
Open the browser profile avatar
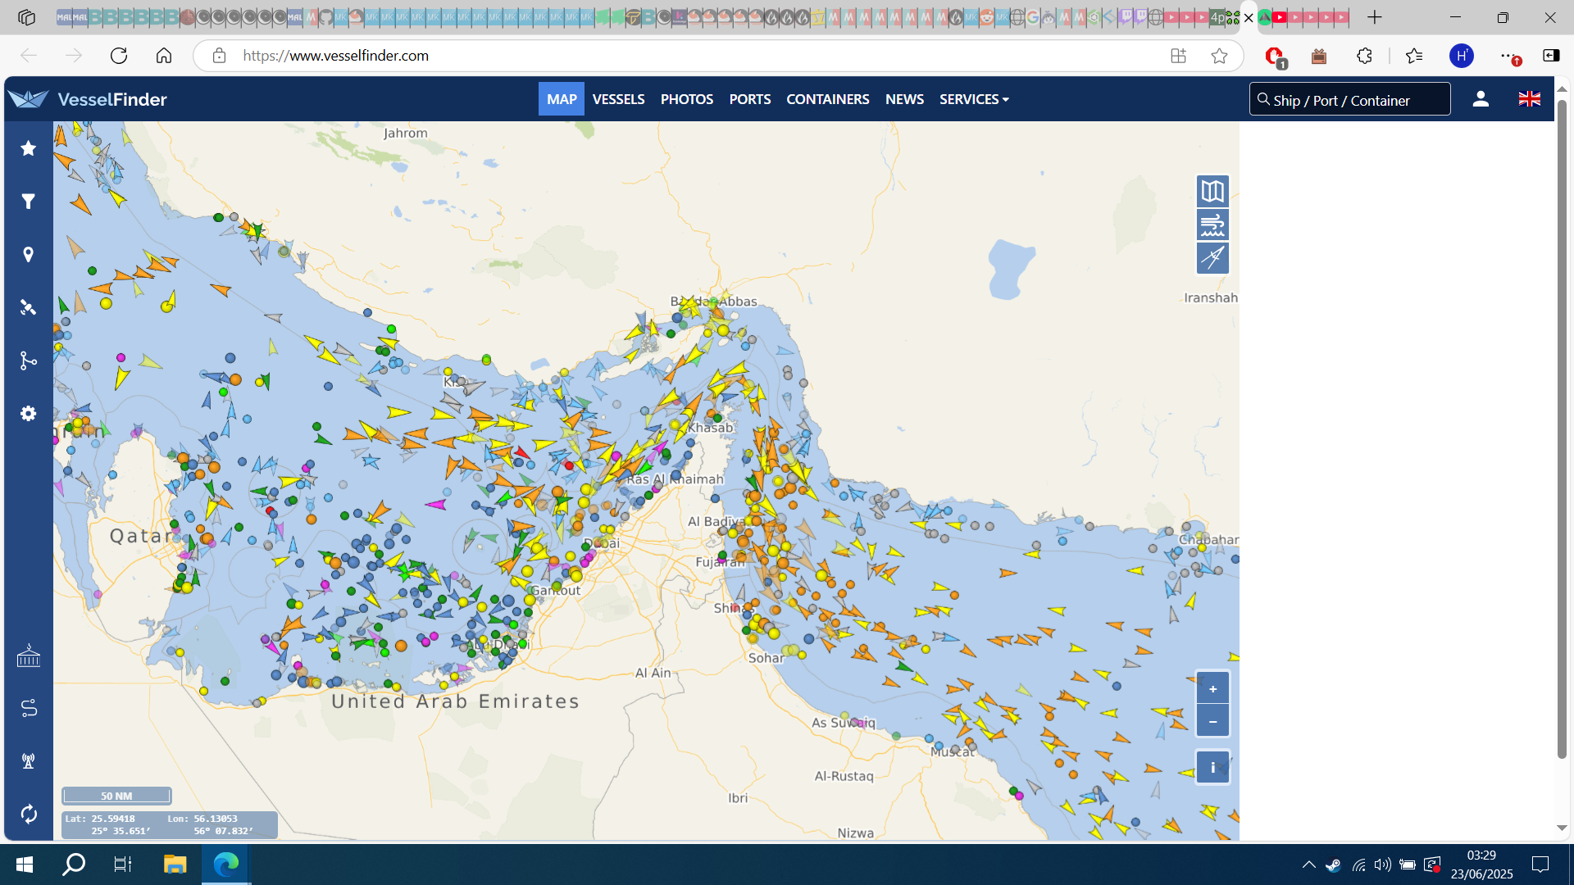(1462, 56)
